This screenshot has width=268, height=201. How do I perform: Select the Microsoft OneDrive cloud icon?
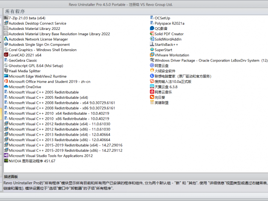(x=6, y=86)
